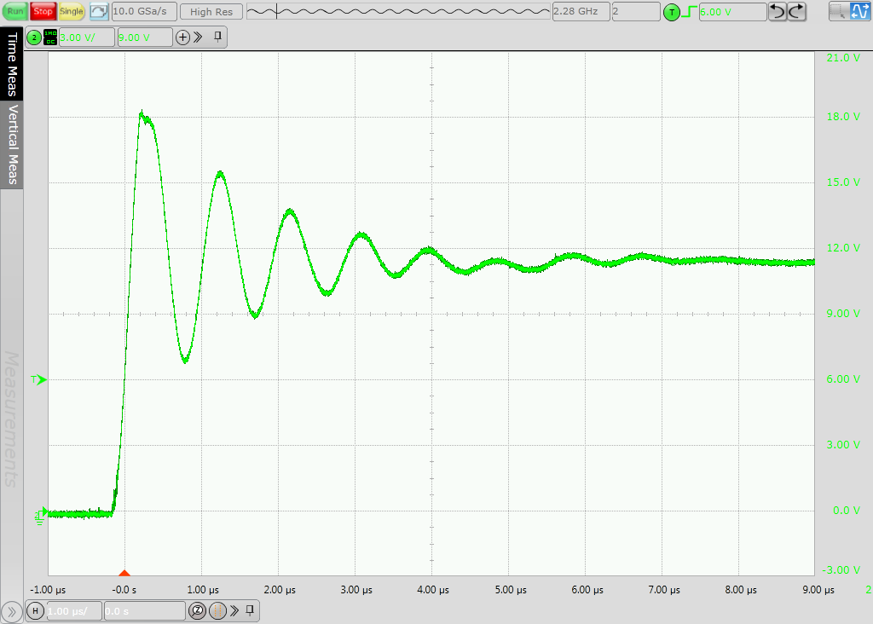Image resolution: width=873 pixels, height=624 pixels.
Task: Click the -1.00 µs time axis label
Action: coord(48,590)
